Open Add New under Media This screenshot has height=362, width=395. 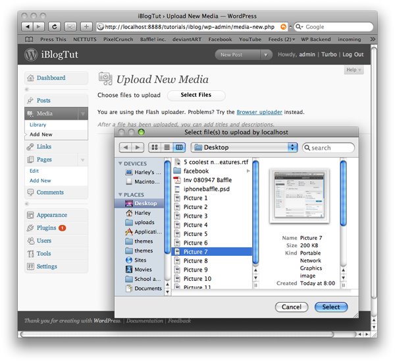click(41, 135)
